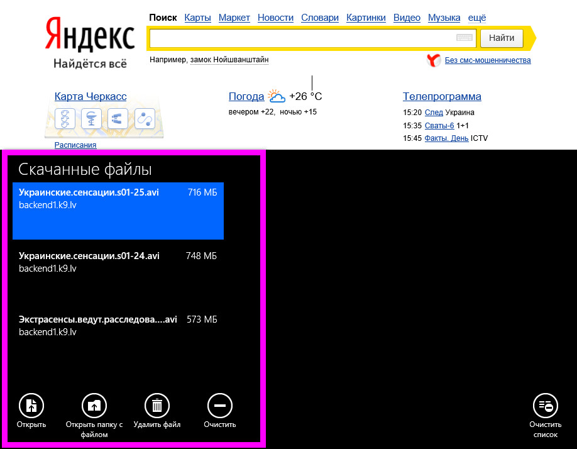Open the Телепрограмма link
Viewport: 577px width, 449px height.
(x=442, y=96)
